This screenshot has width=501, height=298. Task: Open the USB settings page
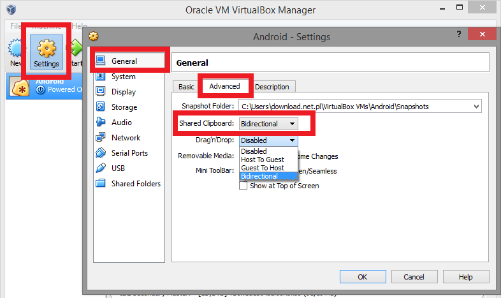point(118,168)
